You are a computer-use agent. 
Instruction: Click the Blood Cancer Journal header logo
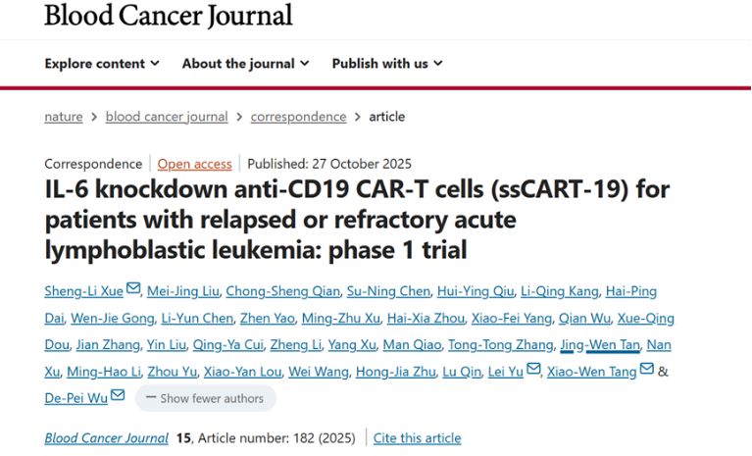tap(169, 15)
